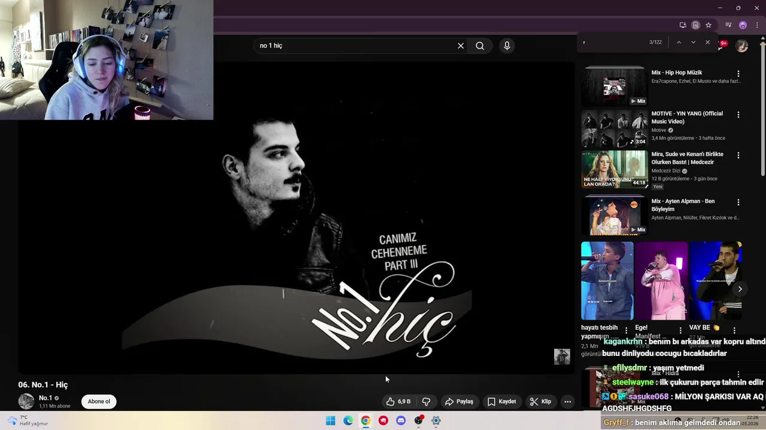The height and width of the screenshot is (430, 766).
Task: Bookmark this page with star icon
Action: pos(709,25)
